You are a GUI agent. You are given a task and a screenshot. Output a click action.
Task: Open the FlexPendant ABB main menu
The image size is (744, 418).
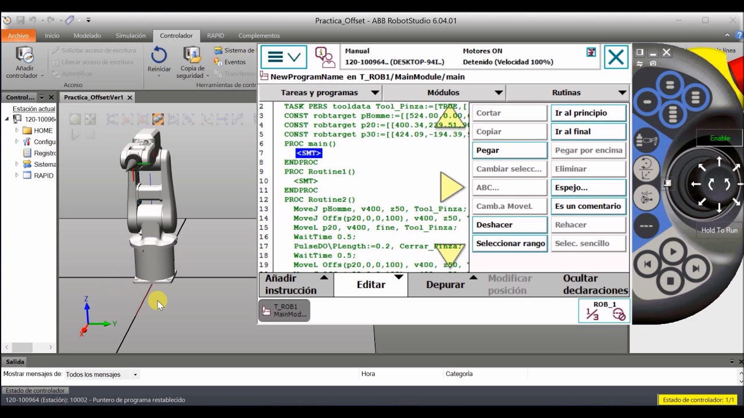pos(284,57)
